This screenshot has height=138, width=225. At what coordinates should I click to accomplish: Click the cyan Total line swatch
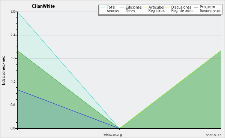(x=103, y=7)
